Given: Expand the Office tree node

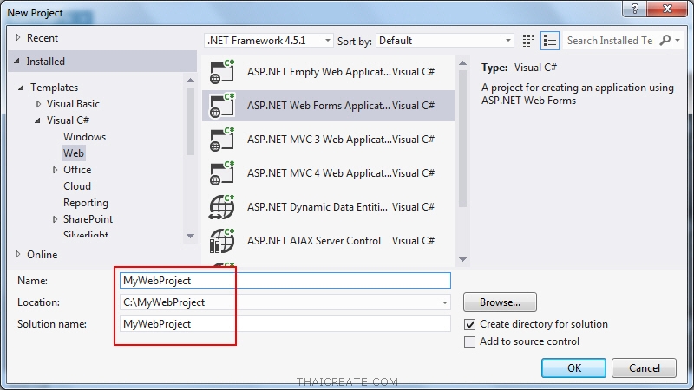Looking at the screenshot, I should pyautogui.click(x=55, y=170).
